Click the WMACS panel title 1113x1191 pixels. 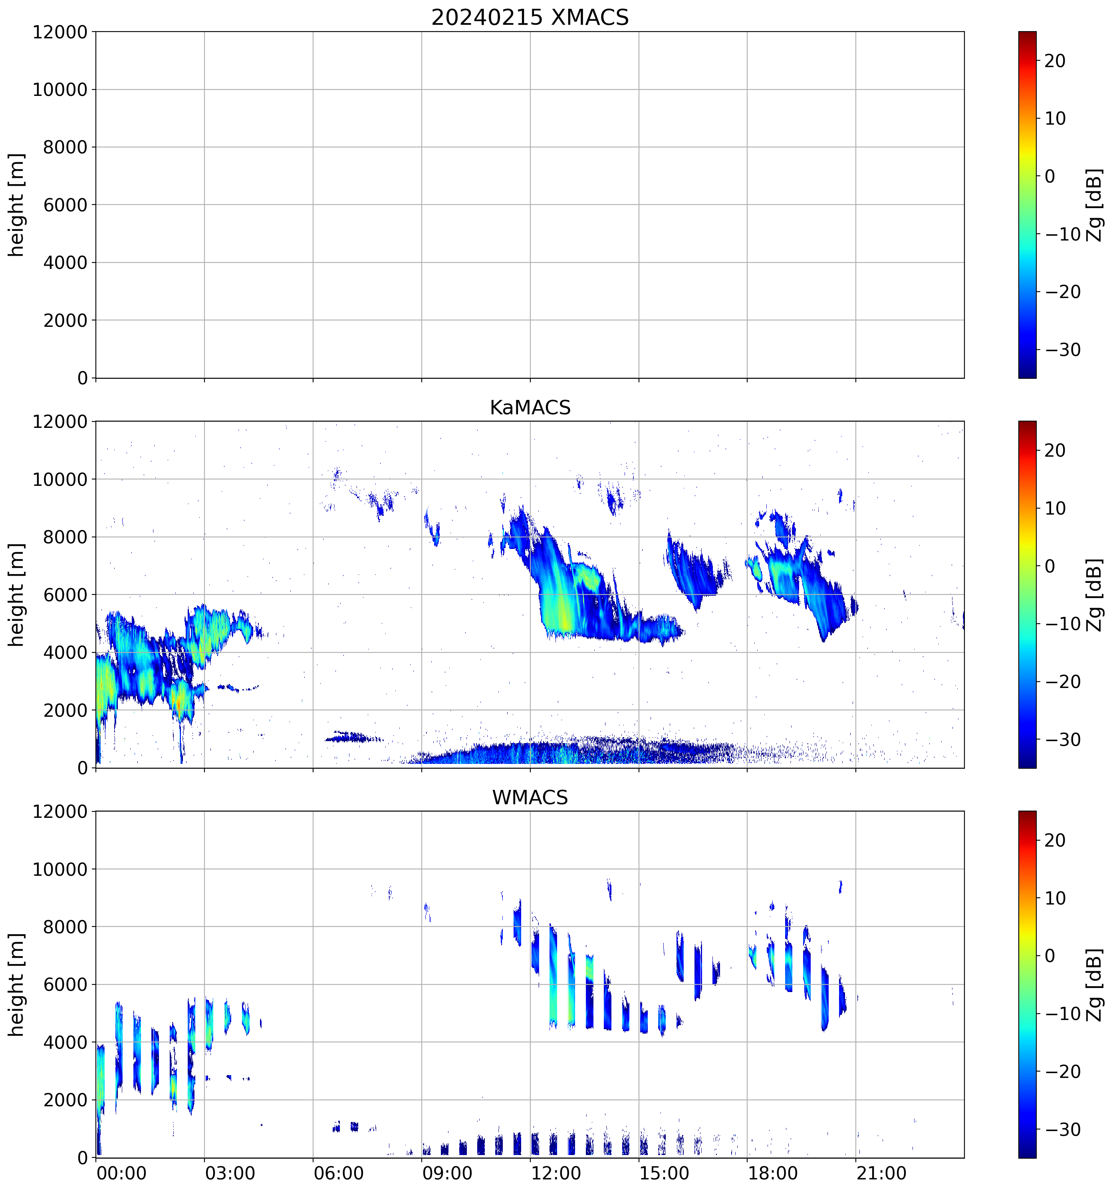529,797
